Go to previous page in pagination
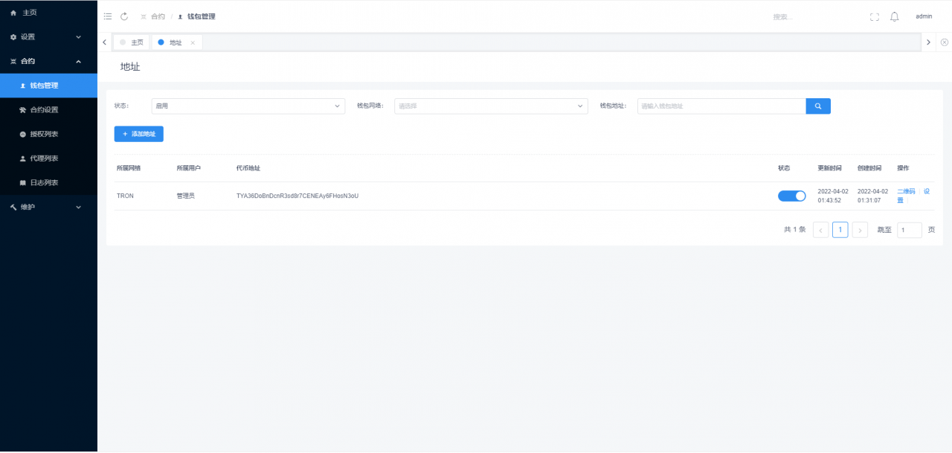The height and width of the screenshot is (453, 952). point(821,230)
